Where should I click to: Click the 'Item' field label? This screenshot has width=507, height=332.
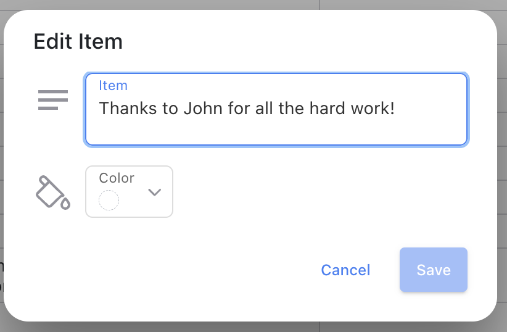pos(113,86)
